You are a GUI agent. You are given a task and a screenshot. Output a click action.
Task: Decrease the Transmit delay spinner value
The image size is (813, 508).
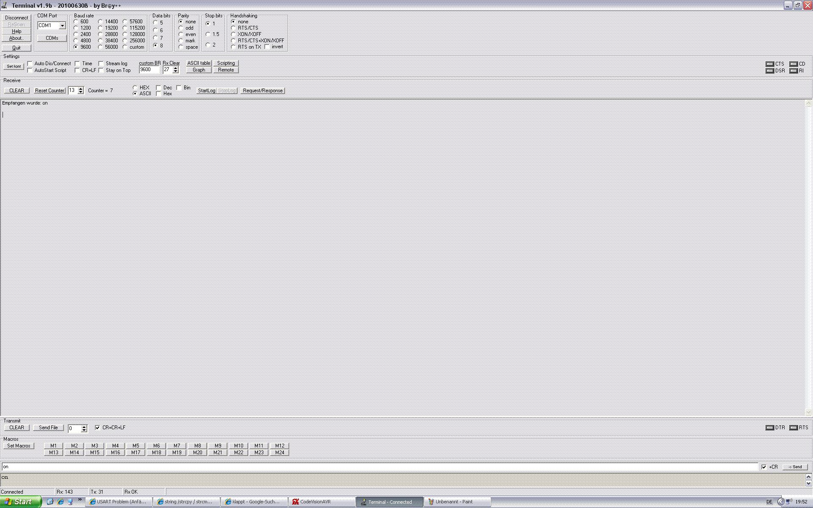(x=84, y=431)
